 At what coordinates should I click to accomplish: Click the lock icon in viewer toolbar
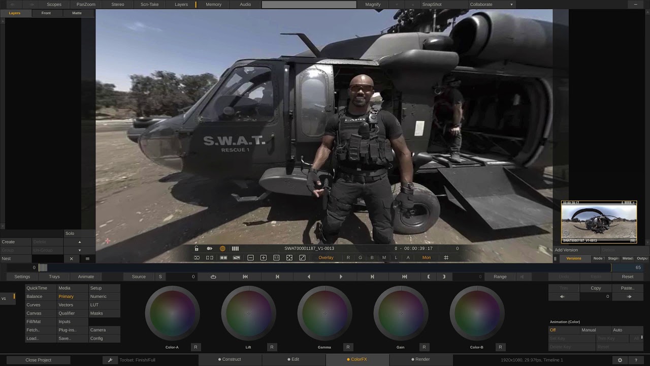197,249
